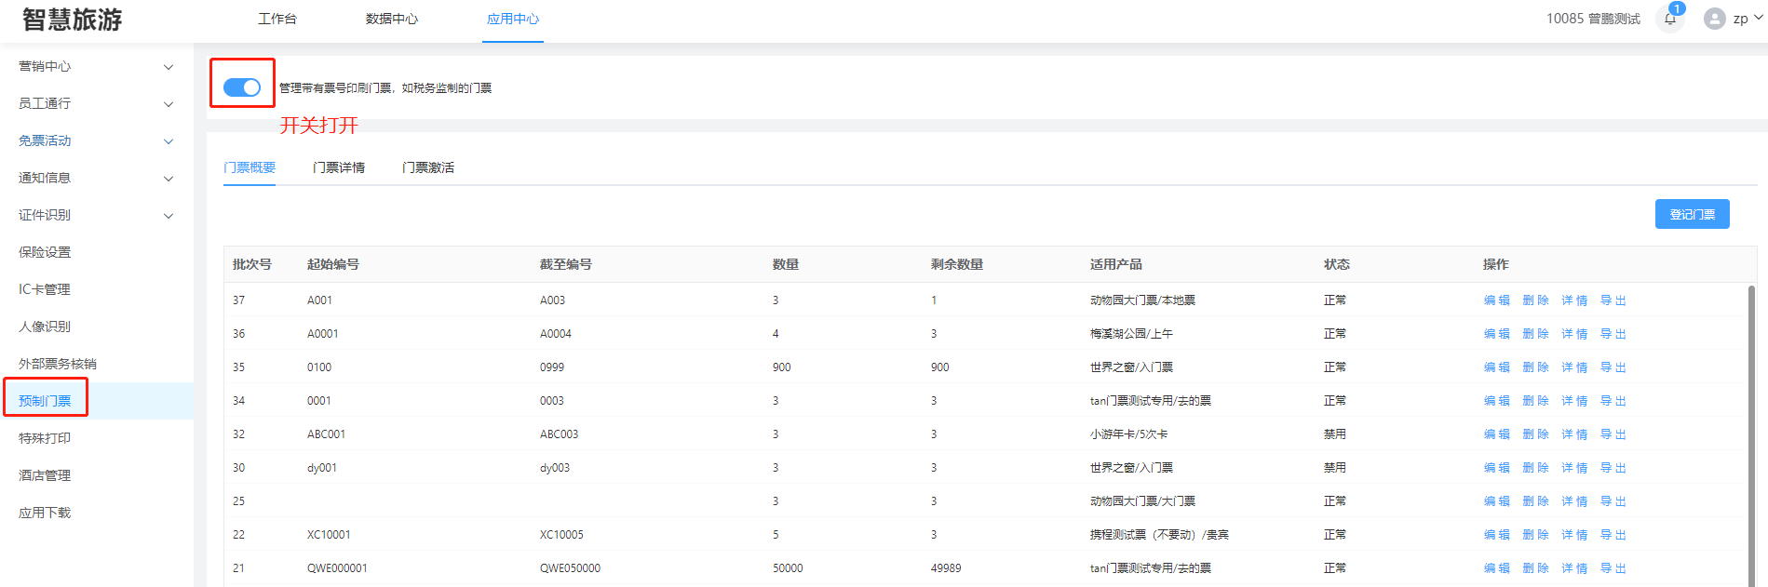1768x587 pixels.
Task: Click the 登记门票 button
Action: tap(1692, 214)
